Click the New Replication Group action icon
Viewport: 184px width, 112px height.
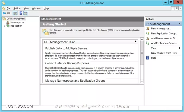point(148,33)
